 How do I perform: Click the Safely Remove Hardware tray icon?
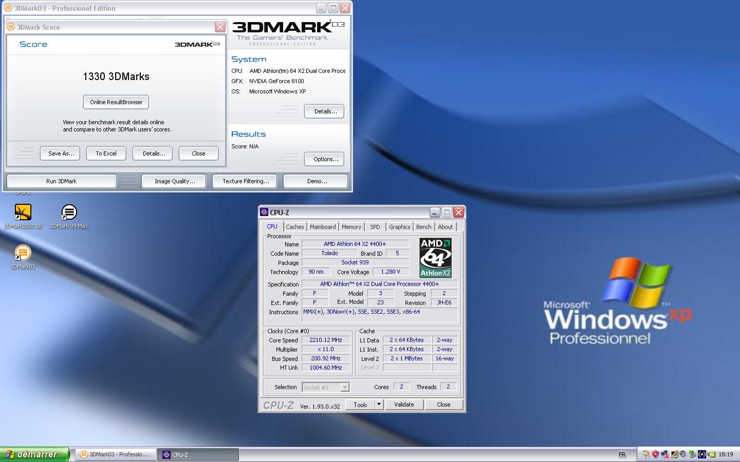tap(693, 454)
